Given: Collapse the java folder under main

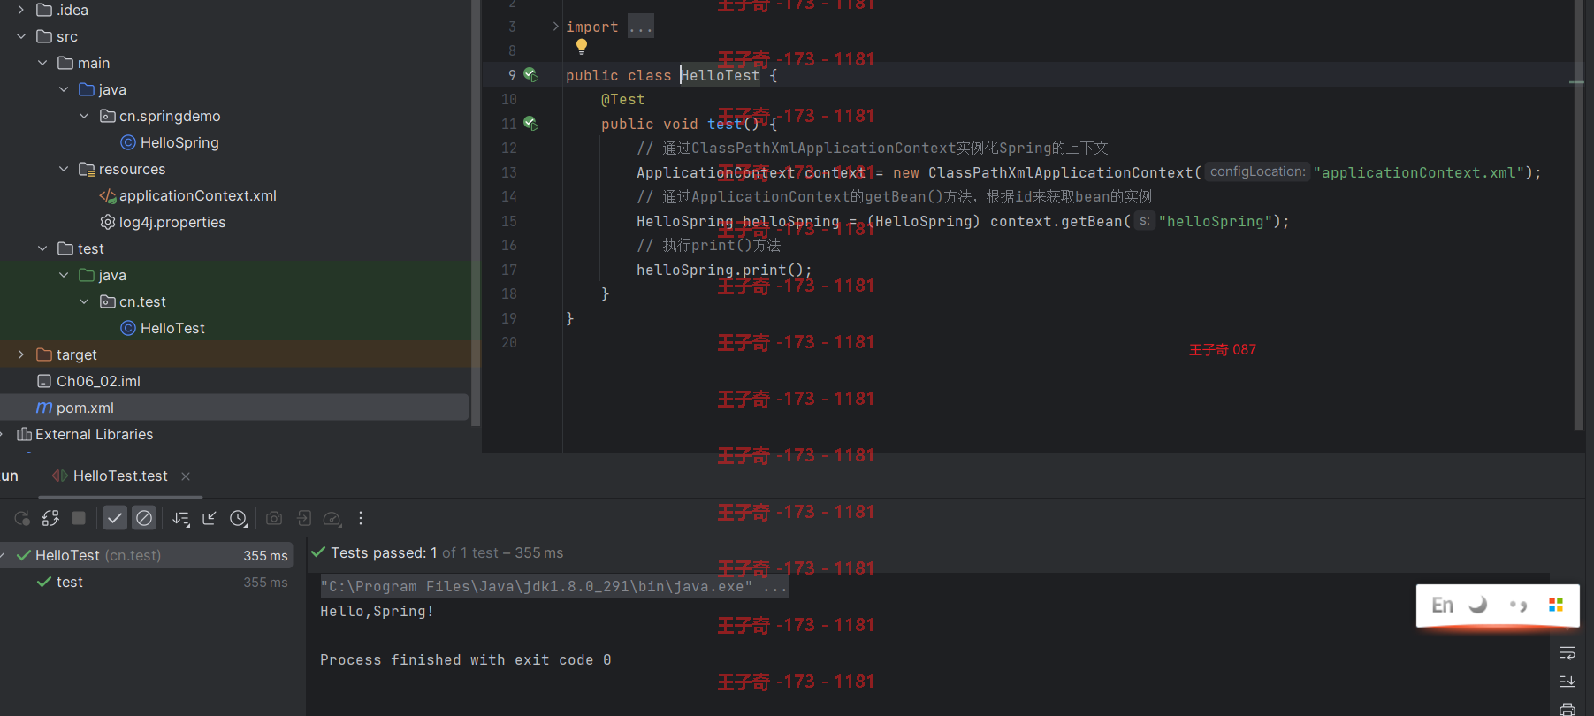Looking at the screenshot, I should (64, 89).
